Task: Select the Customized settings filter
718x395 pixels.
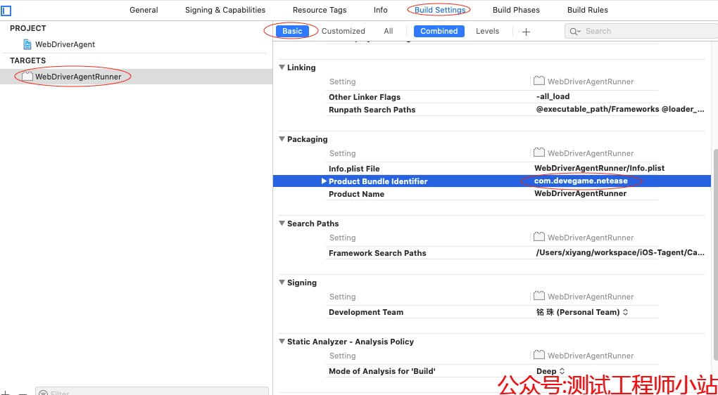Action: (x=343, y=31)
